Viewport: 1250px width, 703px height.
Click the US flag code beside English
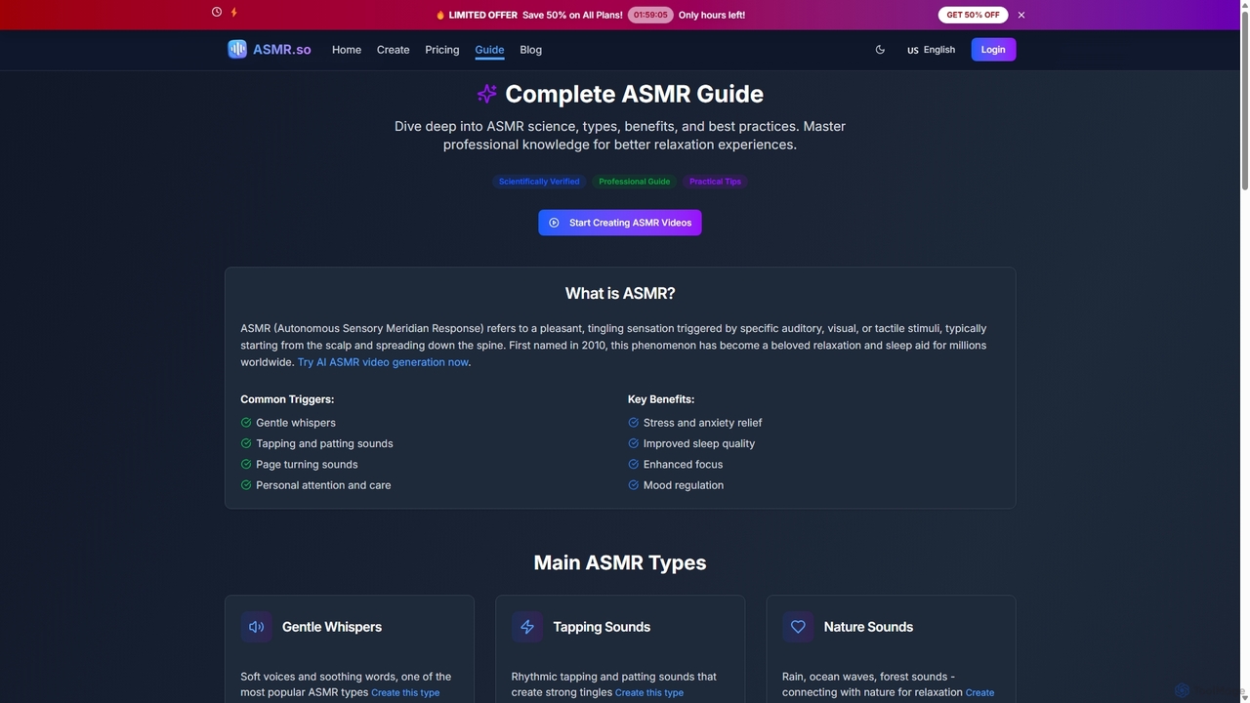(913, 51)
